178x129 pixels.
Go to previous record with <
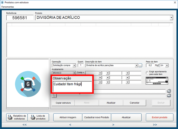coord(70,125)
